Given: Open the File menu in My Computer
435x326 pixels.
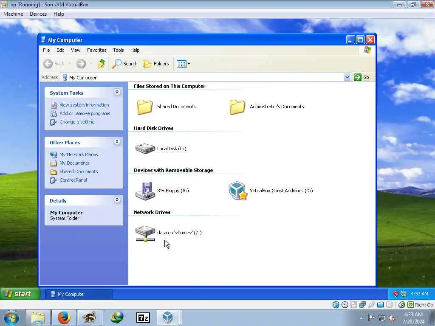Looking at the screenshot, I should (46, 50).
